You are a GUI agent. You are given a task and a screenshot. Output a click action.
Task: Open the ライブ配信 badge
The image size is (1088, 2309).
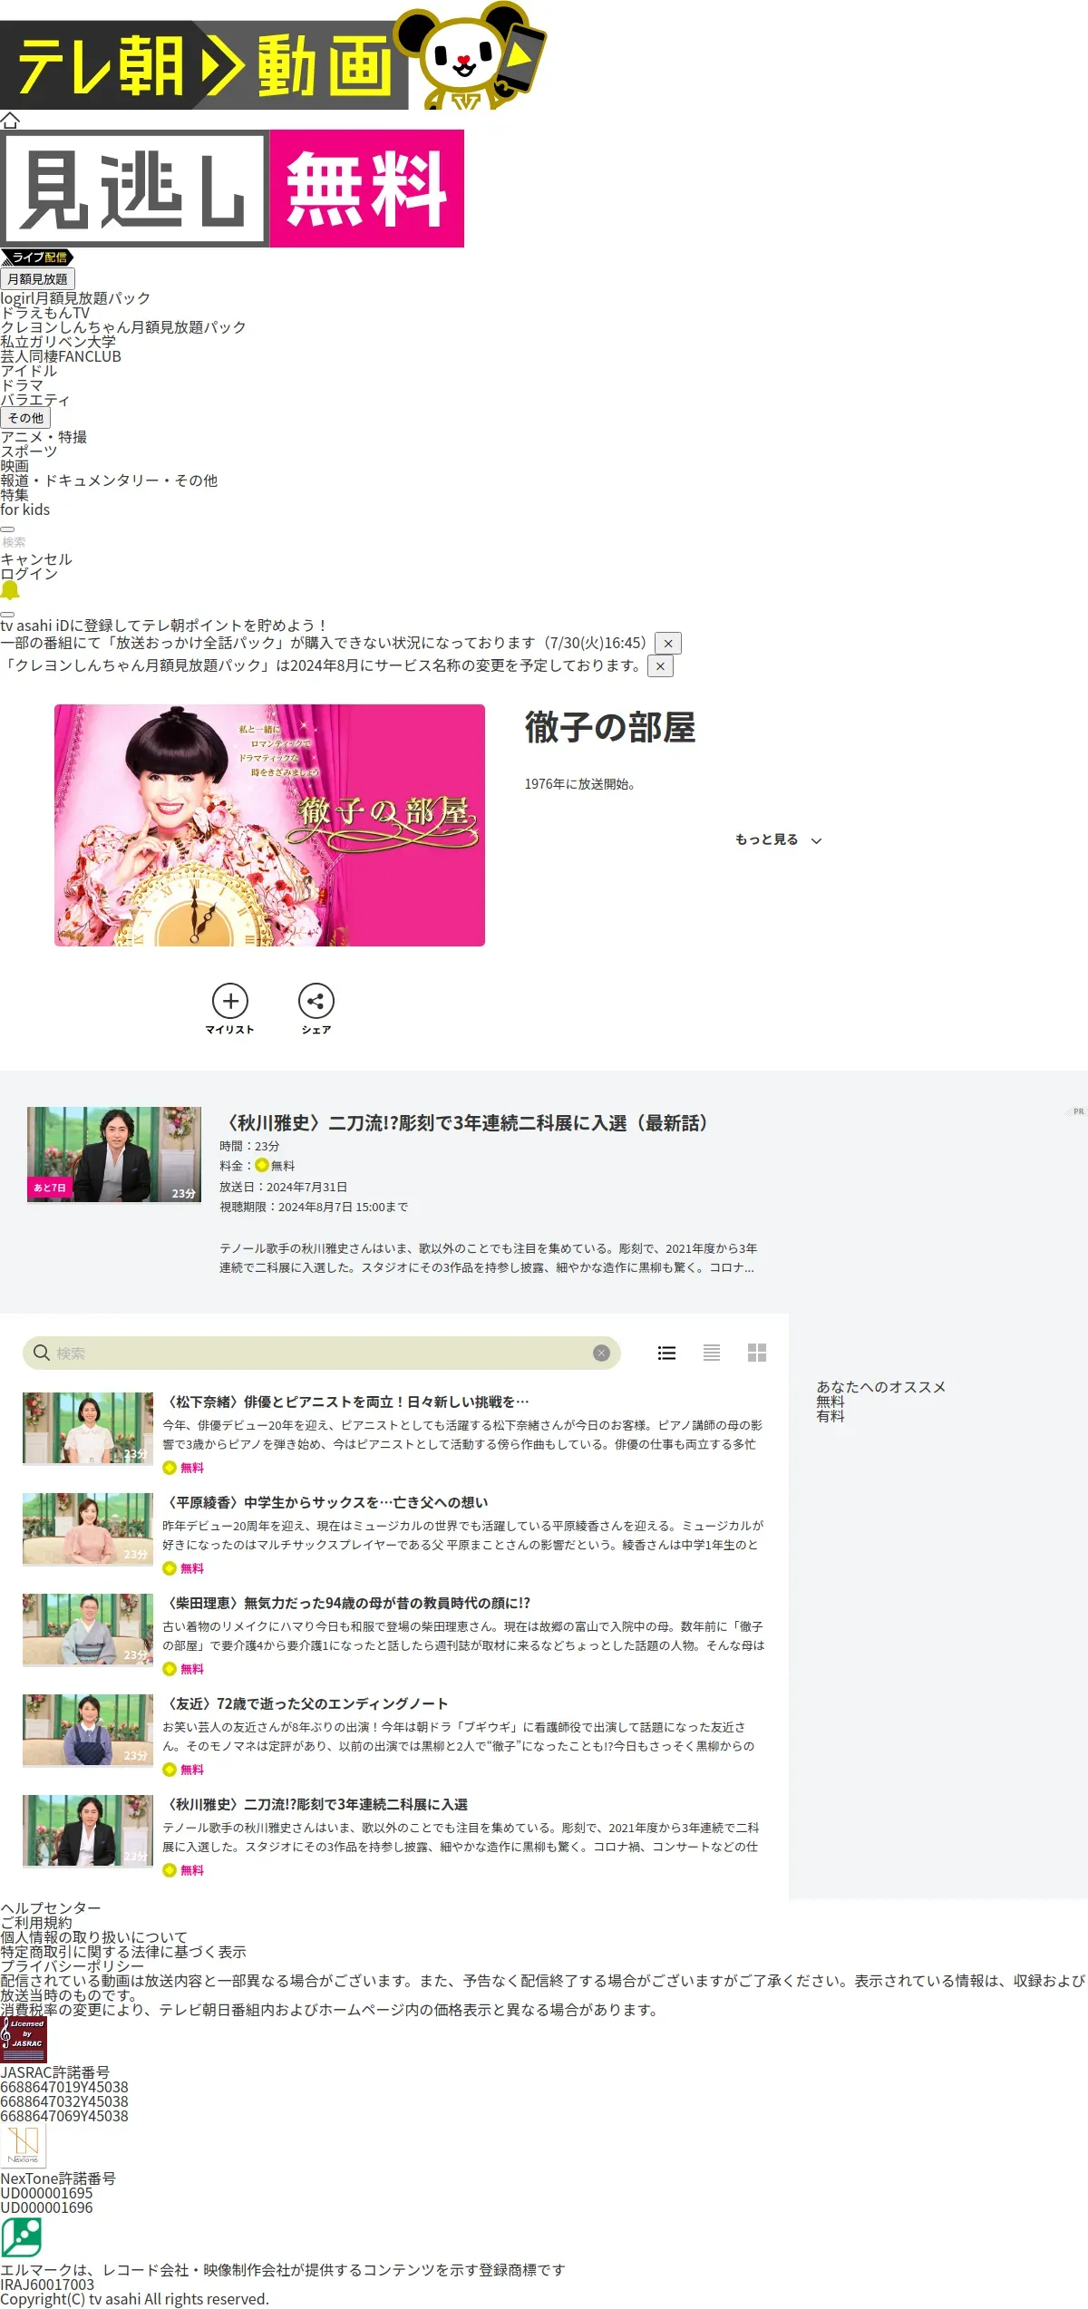(37, 257)
